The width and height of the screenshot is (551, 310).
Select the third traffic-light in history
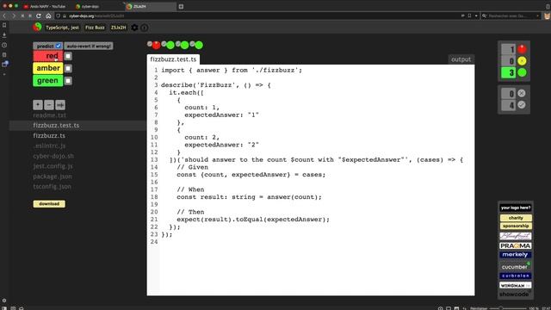[184, 45]
